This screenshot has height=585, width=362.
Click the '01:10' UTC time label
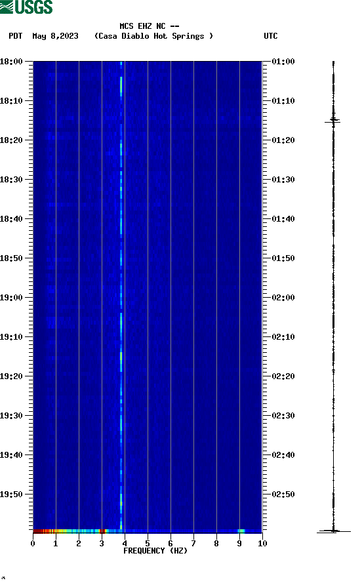pyautogui.click(x=283, y=101)
